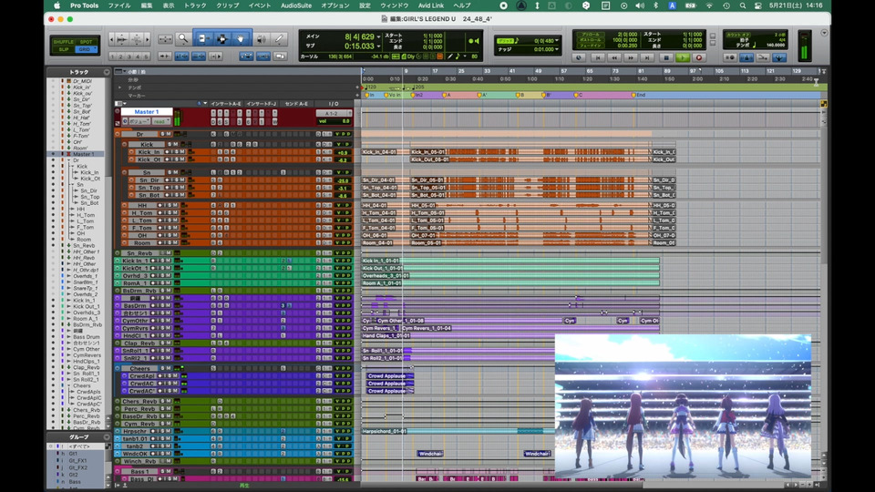Collapse the Cheers folder track

(118, 368)
